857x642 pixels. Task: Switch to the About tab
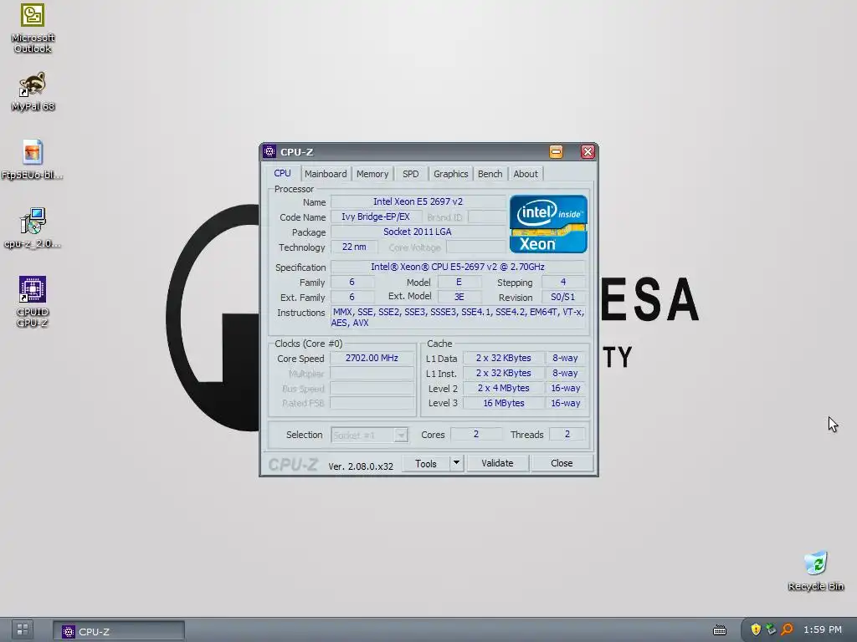[526, 174]
